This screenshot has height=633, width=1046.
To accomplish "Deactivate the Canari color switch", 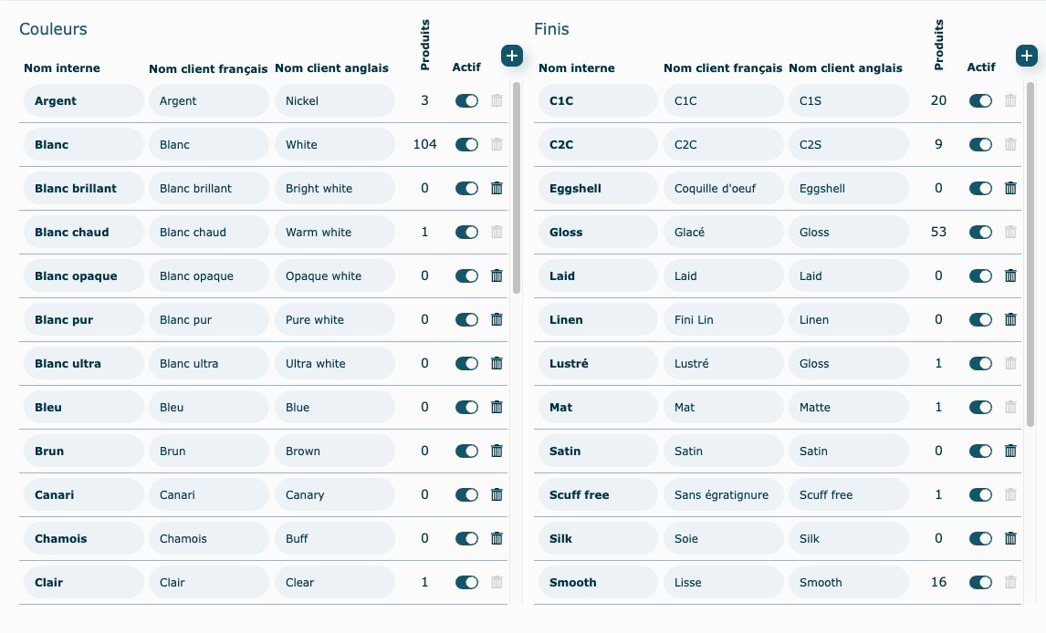I will point(466,494).
